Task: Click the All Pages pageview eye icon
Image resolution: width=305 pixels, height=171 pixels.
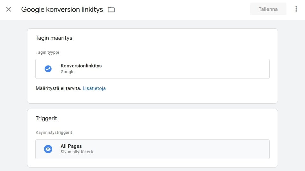Action: click(x=48, y=149)
